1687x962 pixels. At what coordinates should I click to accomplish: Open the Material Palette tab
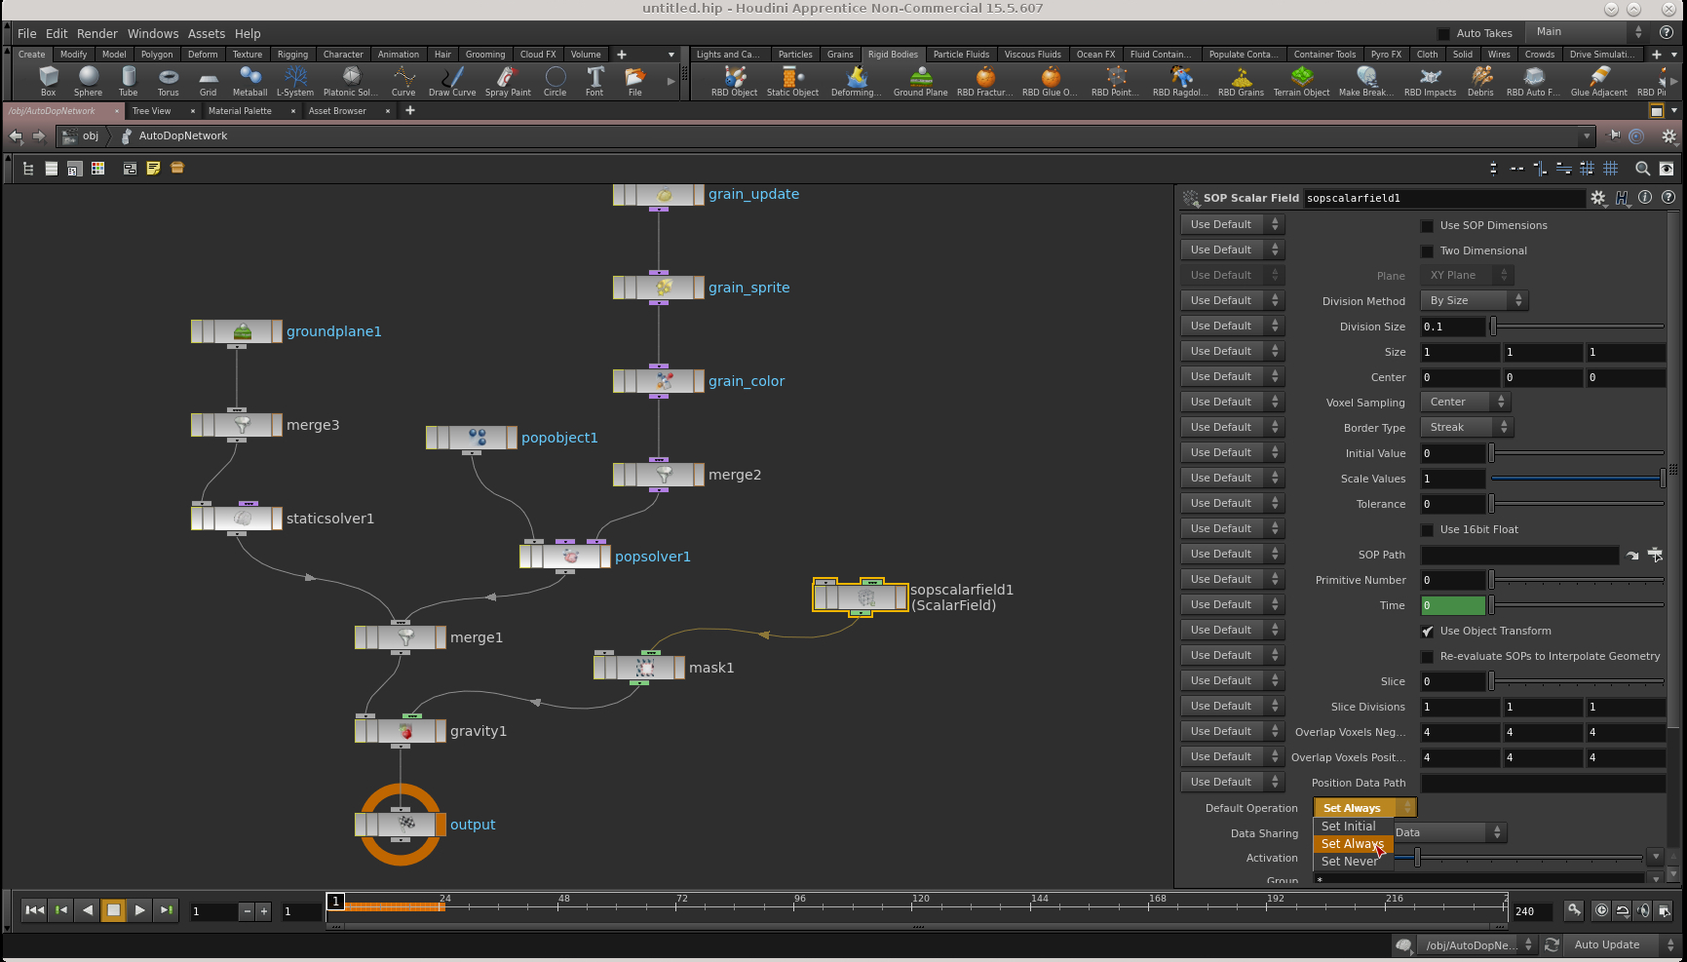[240, 111]
